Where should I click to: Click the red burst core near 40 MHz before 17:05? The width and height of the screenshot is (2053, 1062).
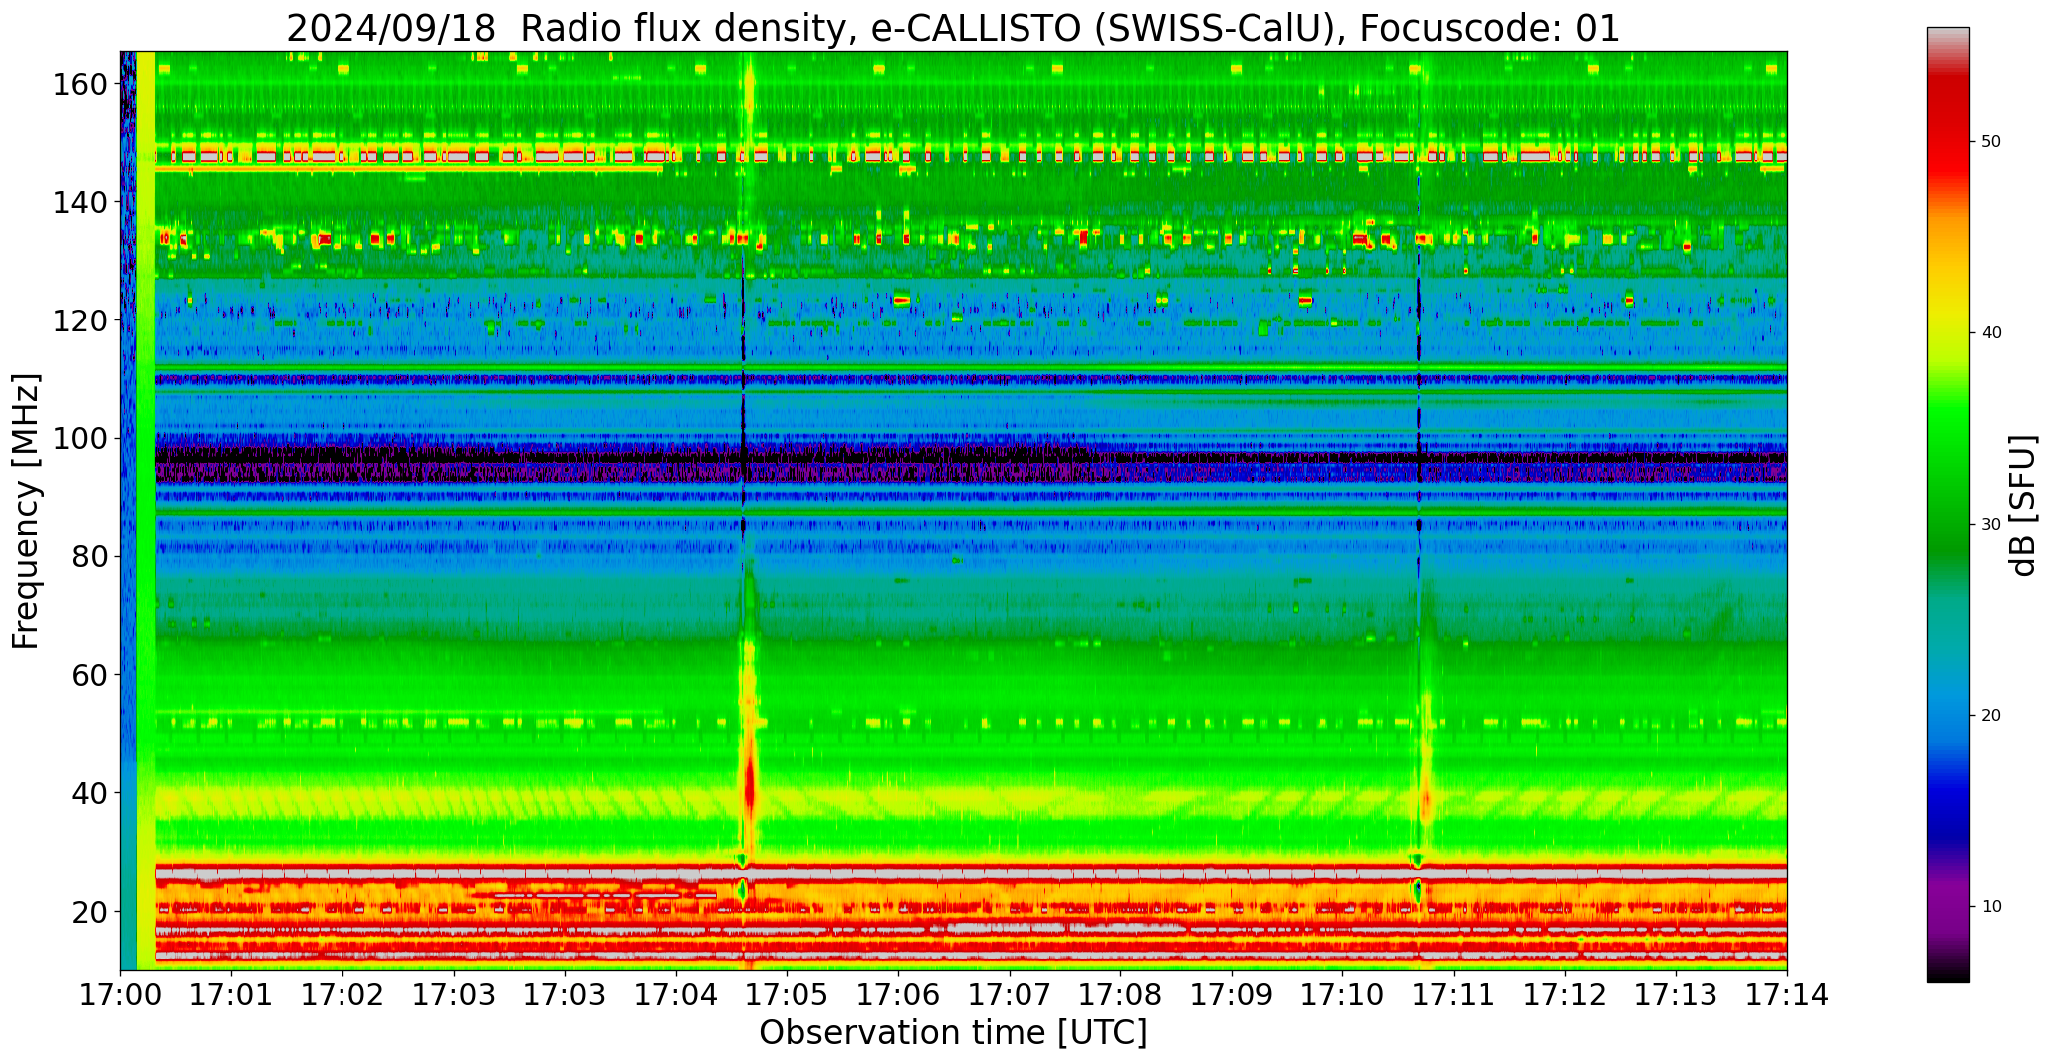point(749,785)
